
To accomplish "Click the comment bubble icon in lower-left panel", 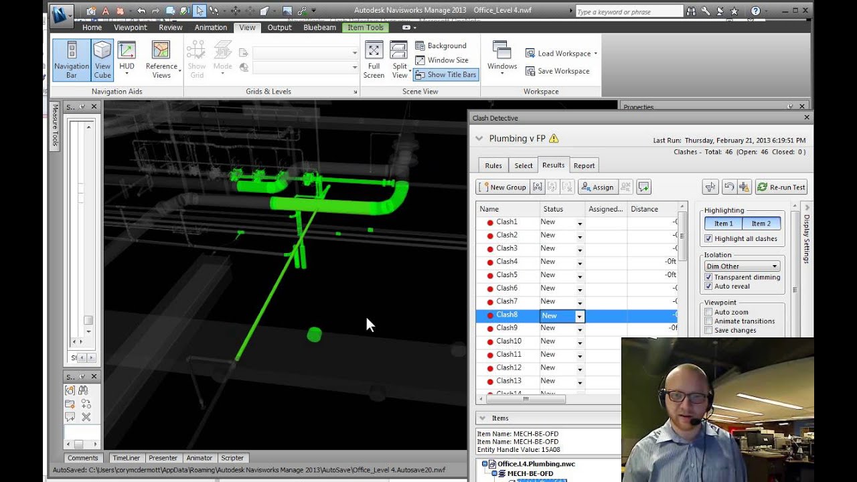I will pyautogui.click(x=70, y=417).
